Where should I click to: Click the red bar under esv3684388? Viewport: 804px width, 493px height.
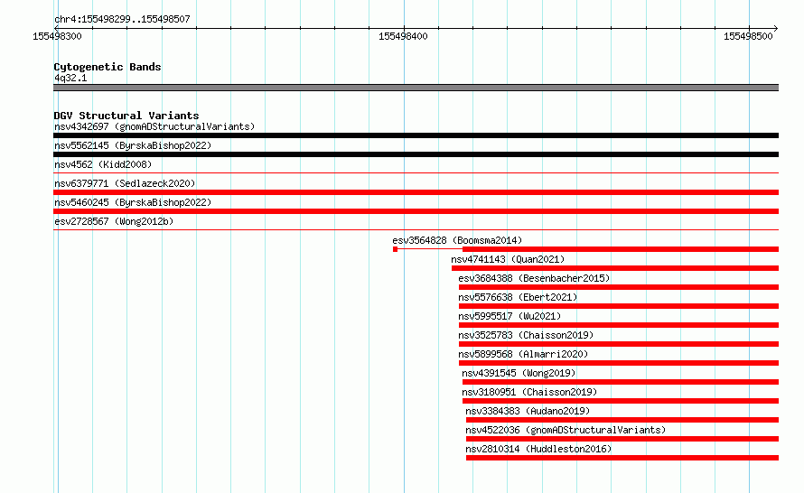click(619, 287)
